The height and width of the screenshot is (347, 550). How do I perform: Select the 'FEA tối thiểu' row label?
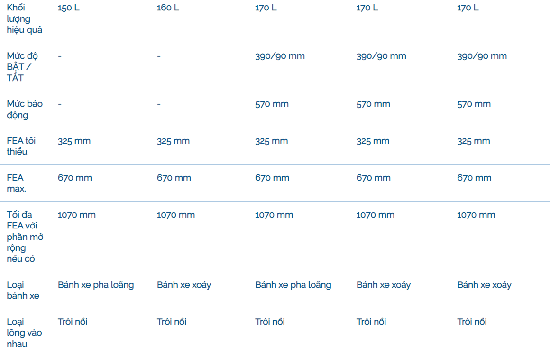point(21,146)
